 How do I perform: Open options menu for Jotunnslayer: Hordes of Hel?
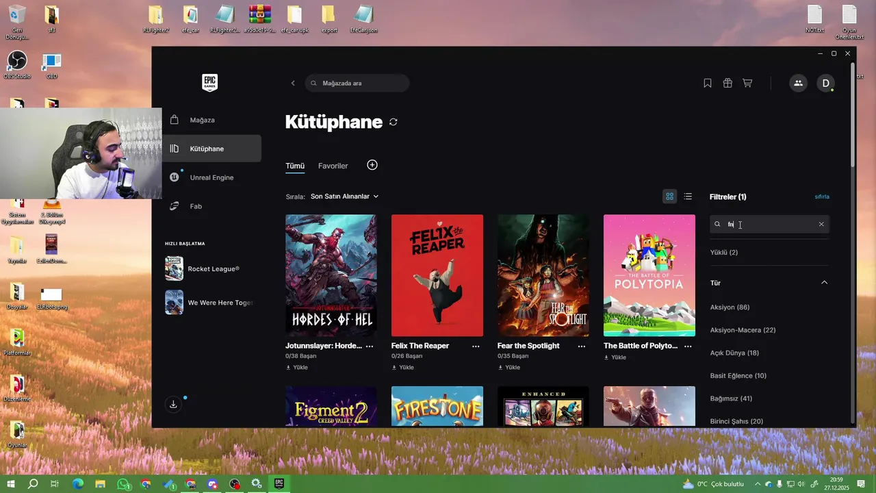pyautogui.click(x=370, y=346)
